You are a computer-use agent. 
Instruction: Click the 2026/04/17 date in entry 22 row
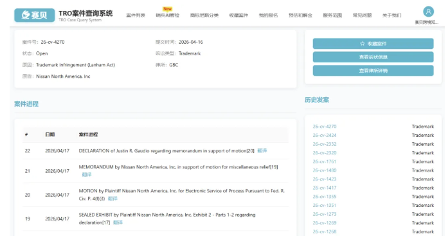coord(57,150)
